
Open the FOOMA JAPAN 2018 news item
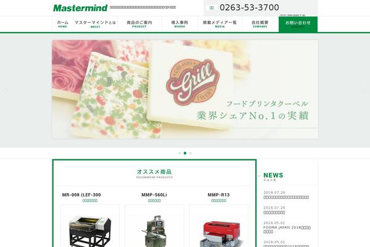pyautogui.click(x=287, y=230)
